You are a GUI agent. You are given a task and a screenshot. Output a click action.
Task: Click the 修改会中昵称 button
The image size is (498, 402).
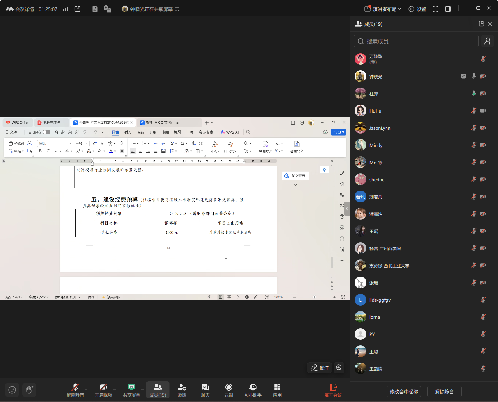click(404, 391)
